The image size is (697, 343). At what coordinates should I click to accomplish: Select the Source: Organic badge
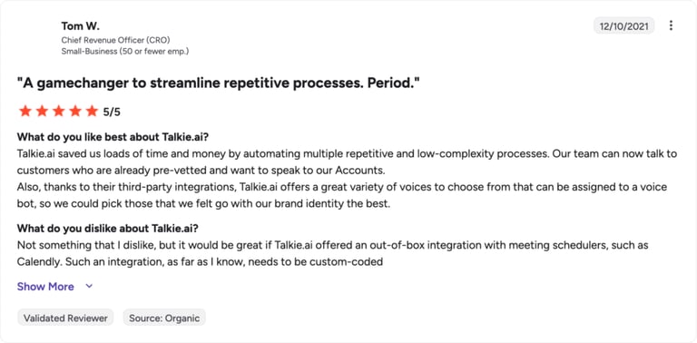tap(164, 318)
